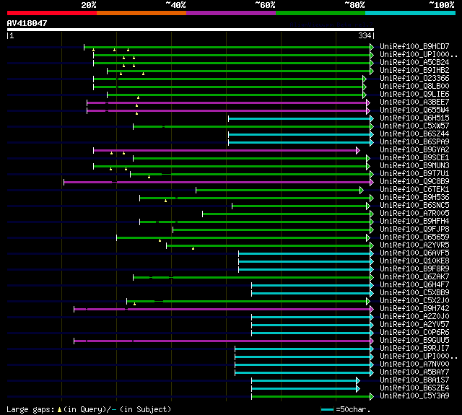Click UniRef100_A2YVR5 label
Viewport: 462px width, 415px height.
(414, 245)
